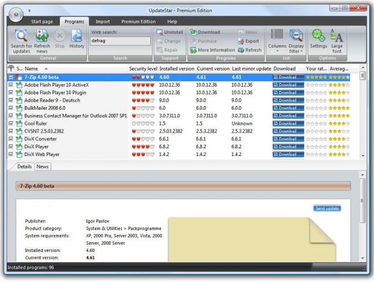
Task: Toggle checkbox for Adobe Reader 9 - Deutsch
Action: click(x=11, y=100)
